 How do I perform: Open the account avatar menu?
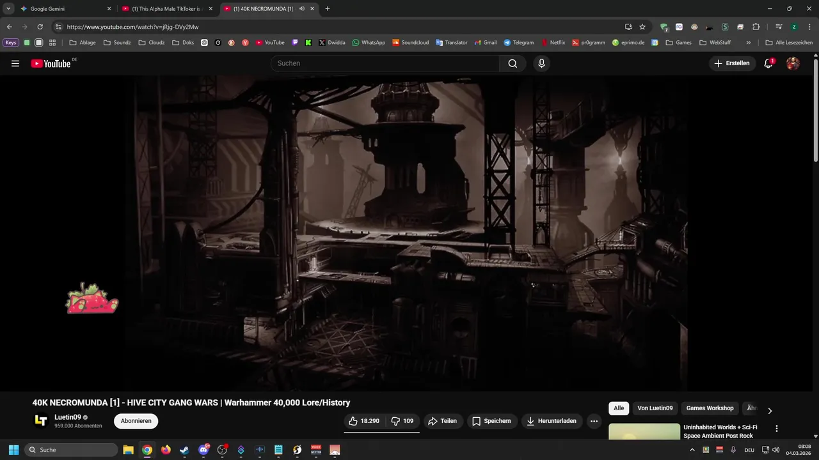pos(793,63)
